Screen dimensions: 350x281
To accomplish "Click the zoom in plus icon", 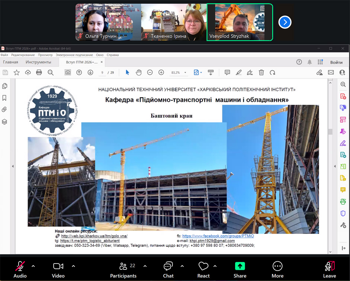I will 161,72.
